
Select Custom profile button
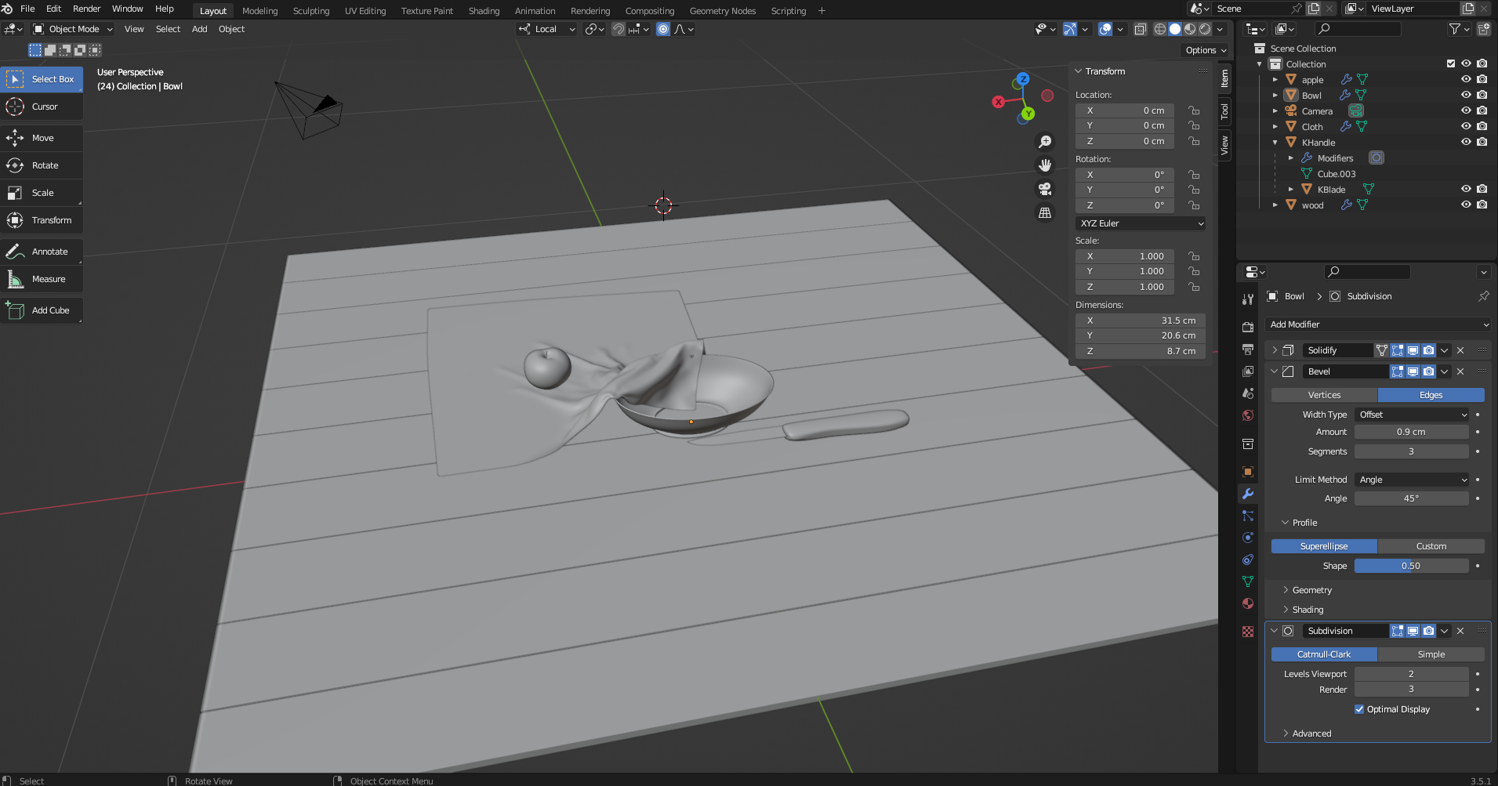tap(1431, 546)
